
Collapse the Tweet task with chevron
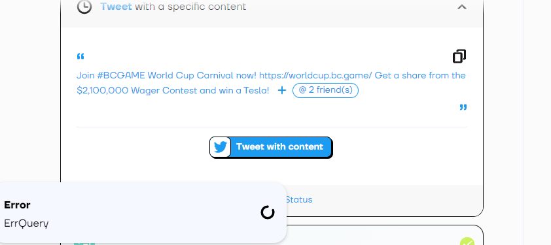click(462, 7)
